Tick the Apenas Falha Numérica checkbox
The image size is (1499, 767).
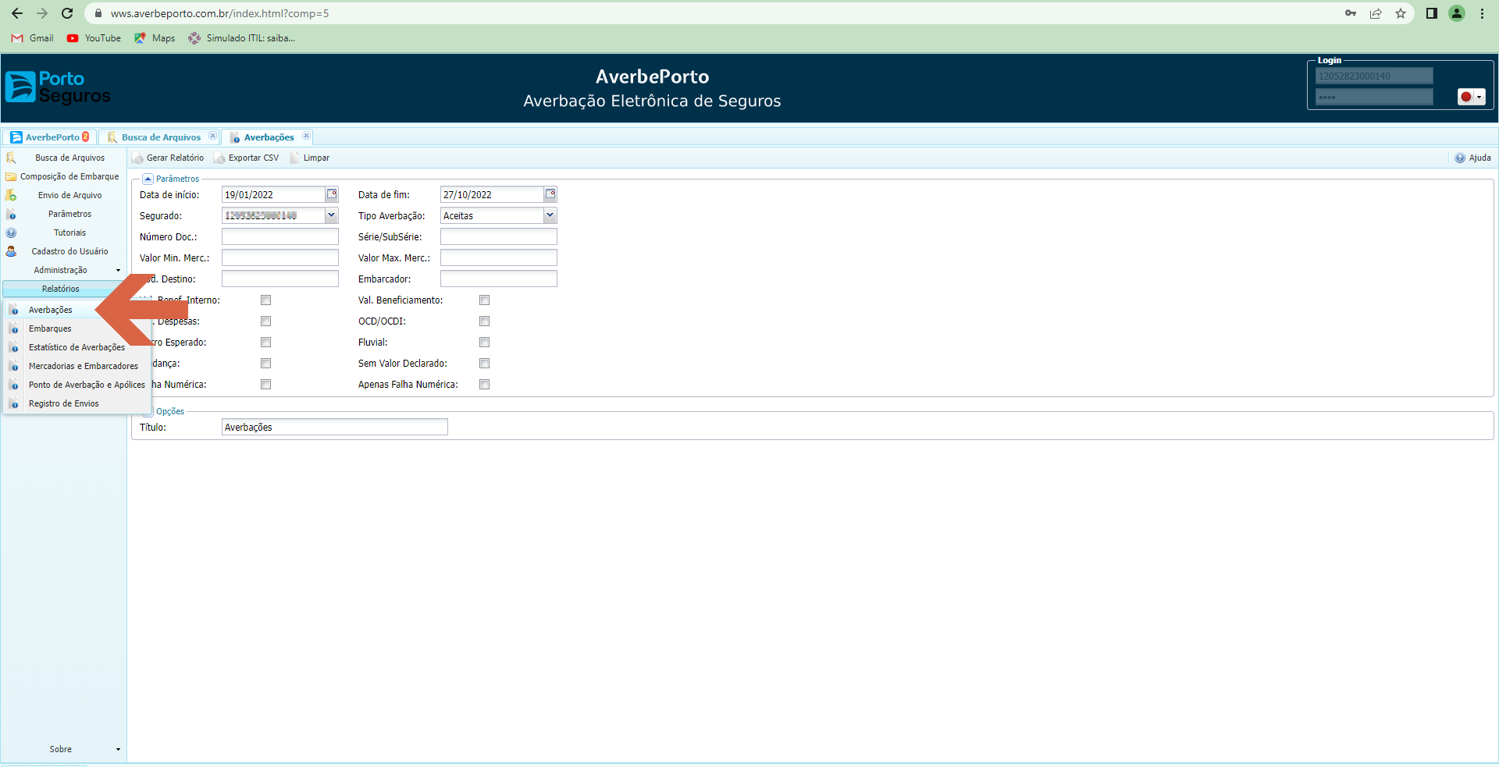click(x=484, y=385)
